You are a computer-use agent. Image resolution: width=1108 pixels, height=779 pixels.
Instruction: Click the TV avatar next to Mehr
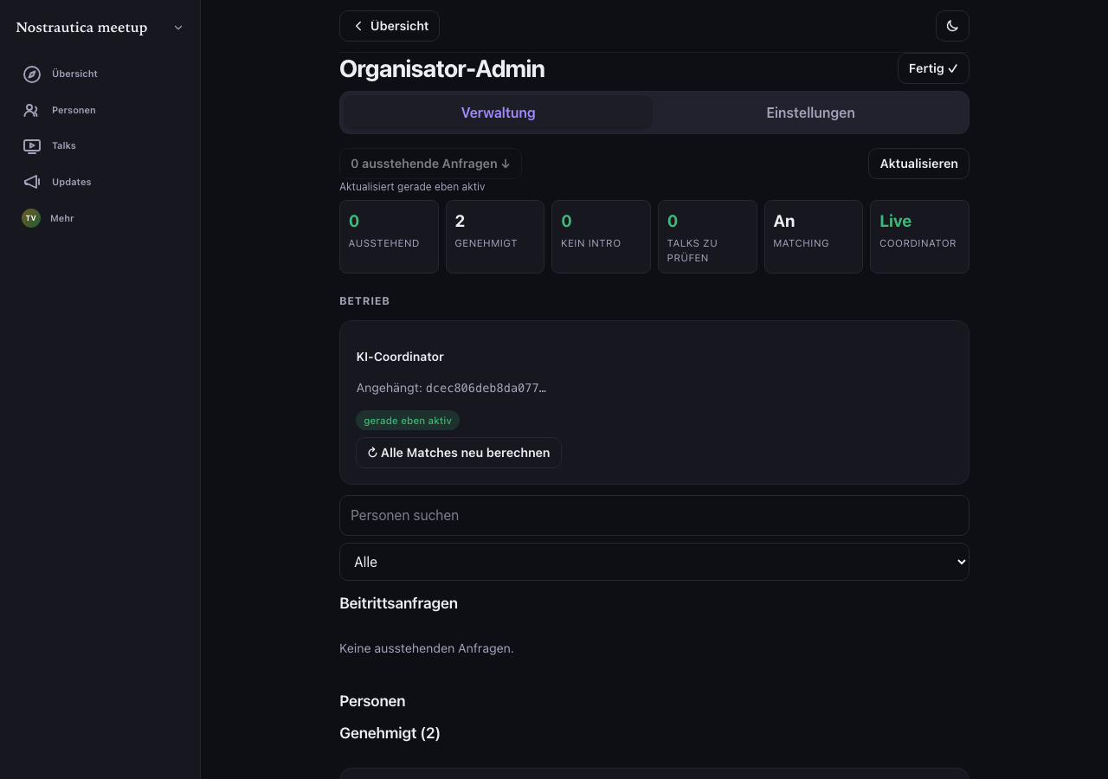(x=31, y=218)
